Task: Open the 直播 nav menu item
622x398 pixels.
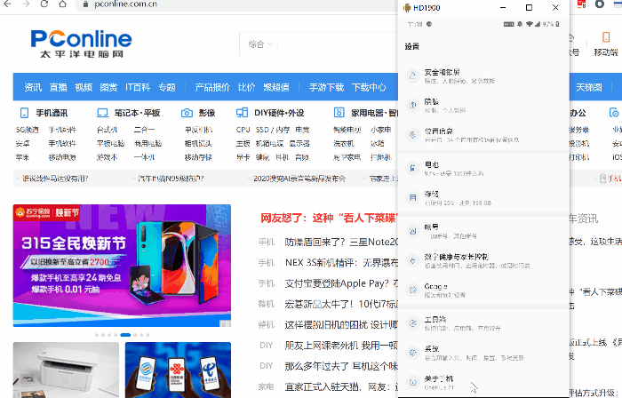Action: (59, 87)
